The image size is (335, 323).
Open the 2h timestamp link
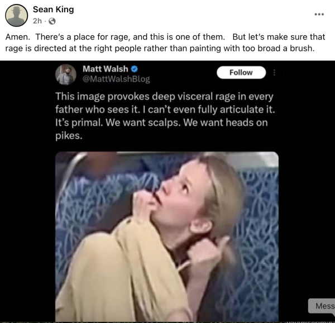coord(37,21)
